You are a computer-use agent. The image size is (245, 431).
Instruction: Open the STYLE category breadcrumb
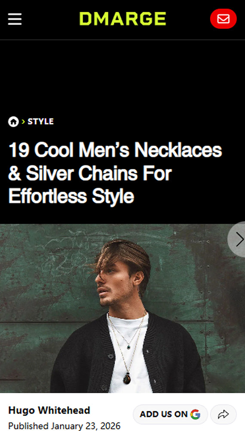click(40, 122)
